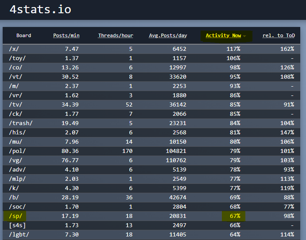Select the /mu/ board name
The width and height of the screenshot is (306, 240).
pyautogui.click(x=15, y=142)
